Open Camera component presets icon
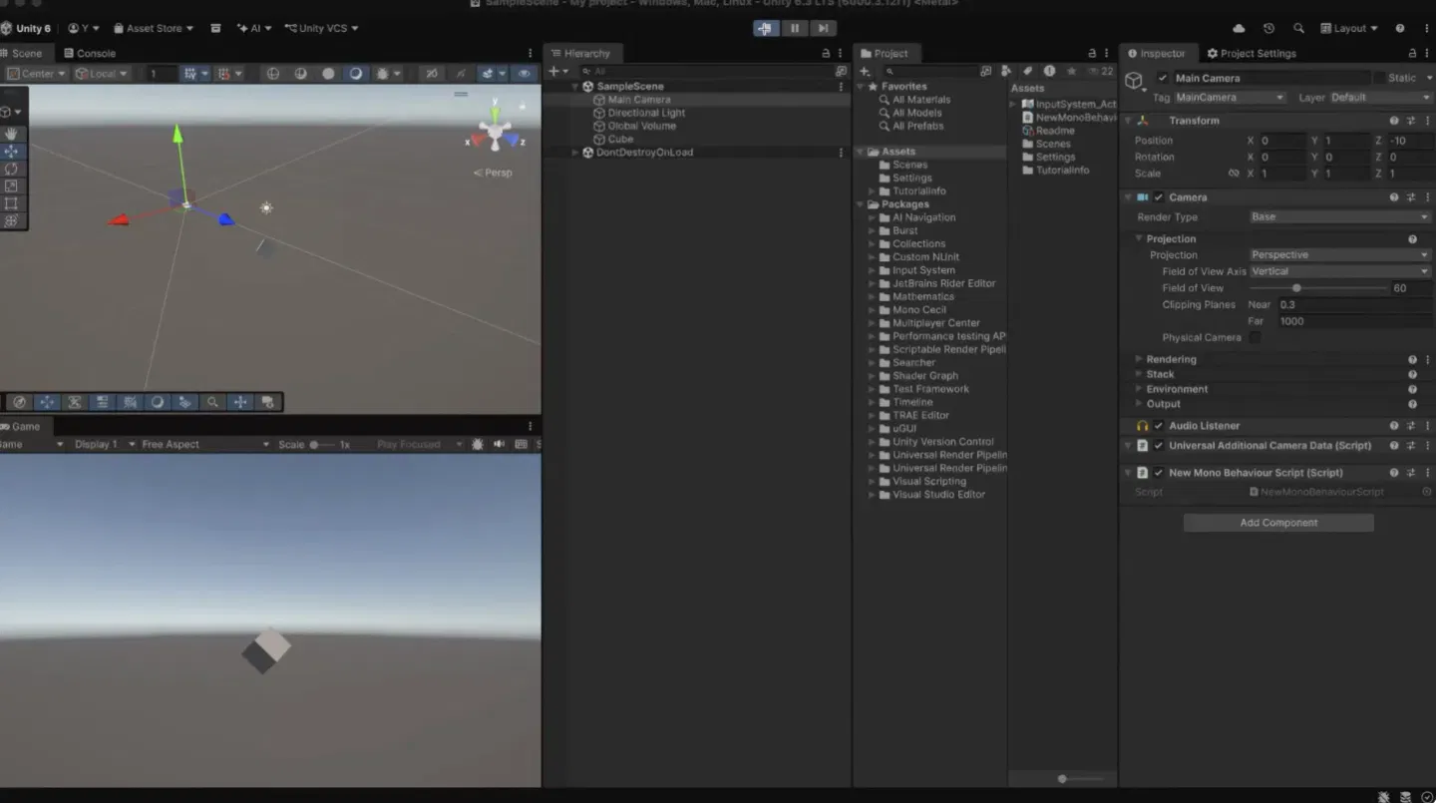This screenshot has height=803, width=1436. click(x=1411, y=198)
